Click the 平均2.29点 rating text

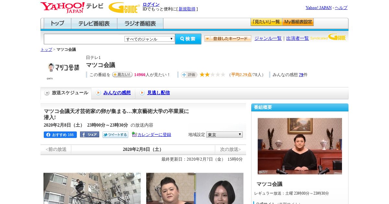241,75
